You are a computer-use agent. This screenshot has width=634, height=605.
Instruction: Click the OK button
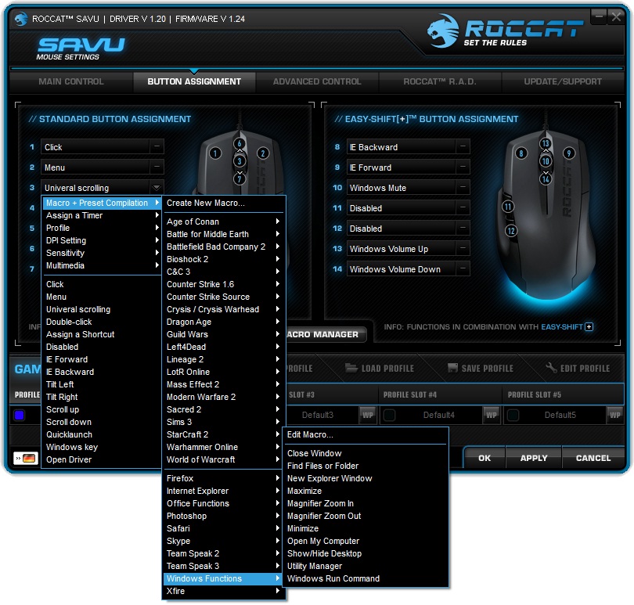click(x=485, y=458)
